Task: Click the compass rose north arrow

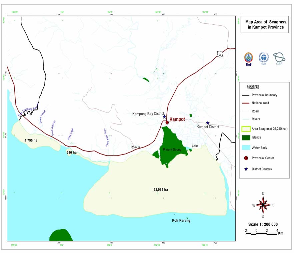Action: (x=263, y=206)
